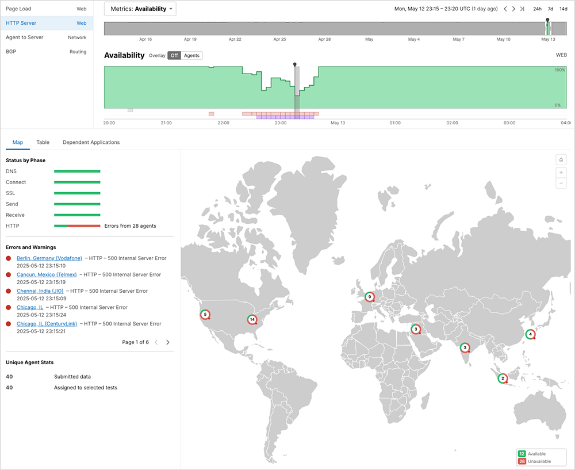Enable the Agents overlay

pos(191,56)
